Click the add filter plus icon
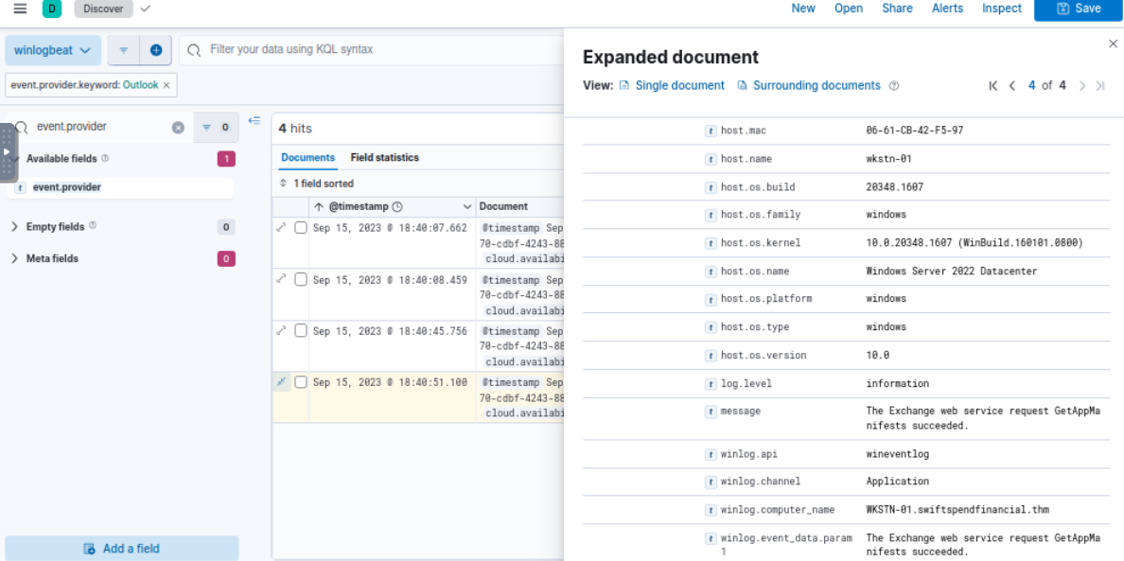Viewport: 1124px width, 561px height. (156, 50)
